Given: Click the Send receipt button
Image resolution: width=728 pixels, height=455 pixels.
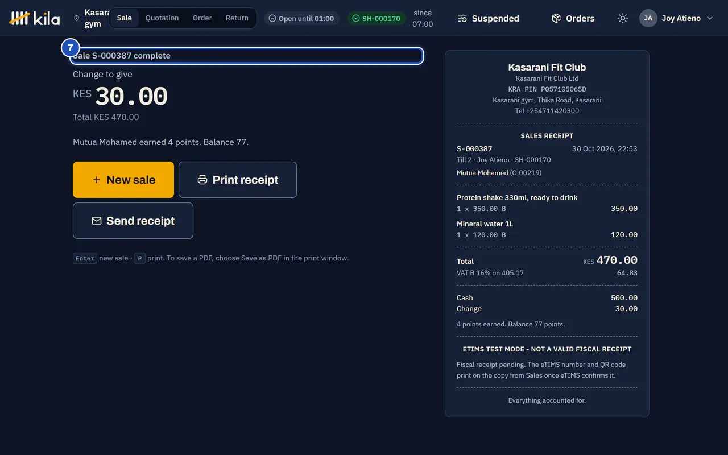Looking at the screenshot, I should pos(133,221).
